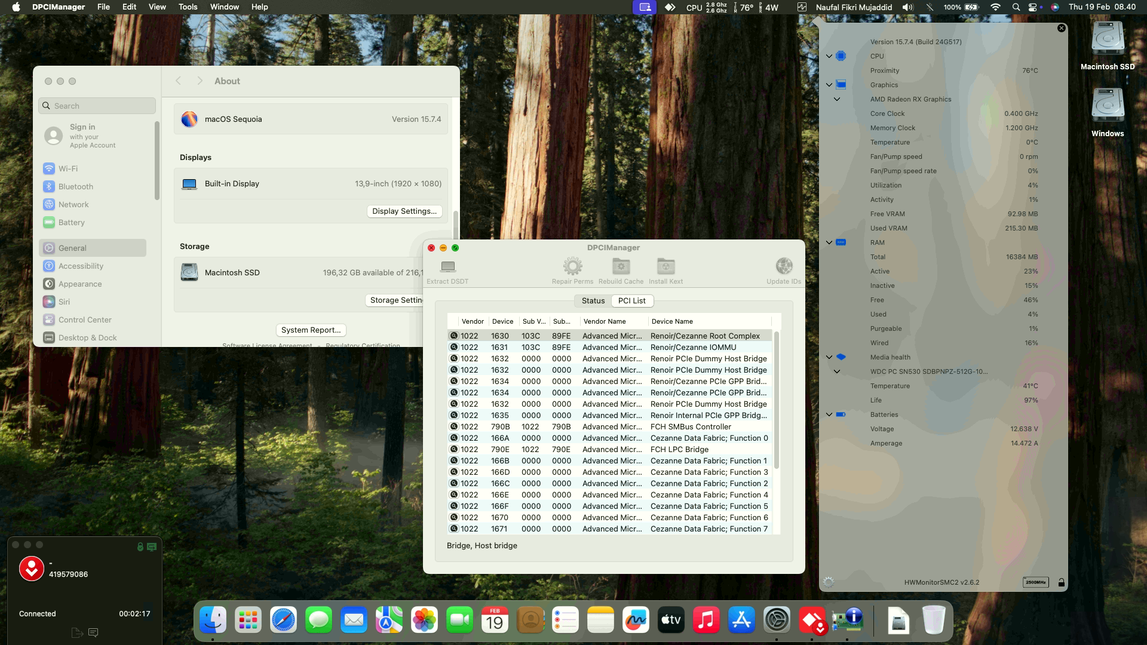Open FaceTime from the Dock

click(x=459, y=621)
